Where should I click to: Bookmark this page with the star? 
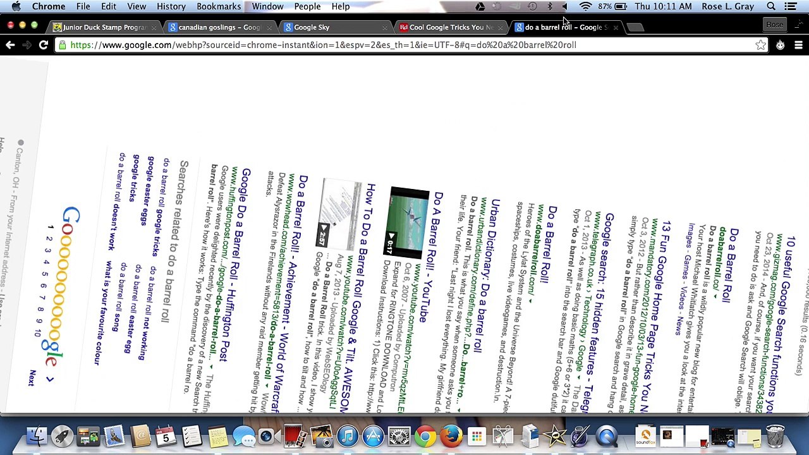click(760, 45)
